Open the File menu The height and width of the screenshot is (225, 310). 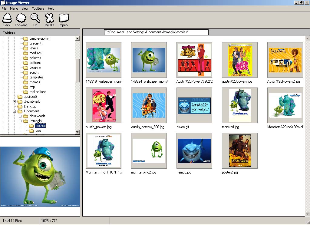click(x=4, y=8)
